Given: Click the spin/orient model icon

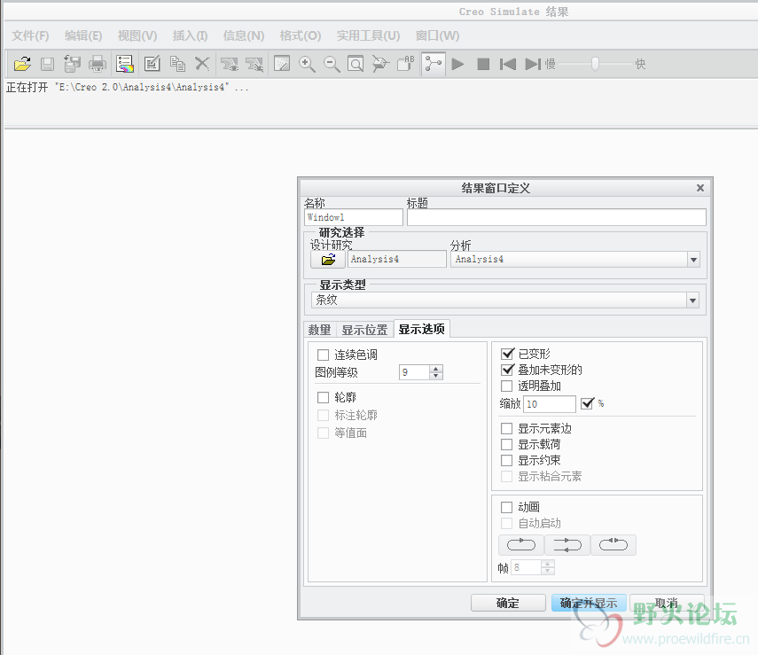Looking at the screenshot, I should pos(380,64).
